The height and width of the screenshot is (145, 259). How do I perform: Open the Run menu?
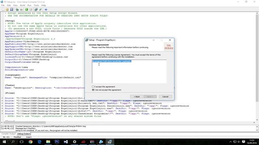pos(30,5)
